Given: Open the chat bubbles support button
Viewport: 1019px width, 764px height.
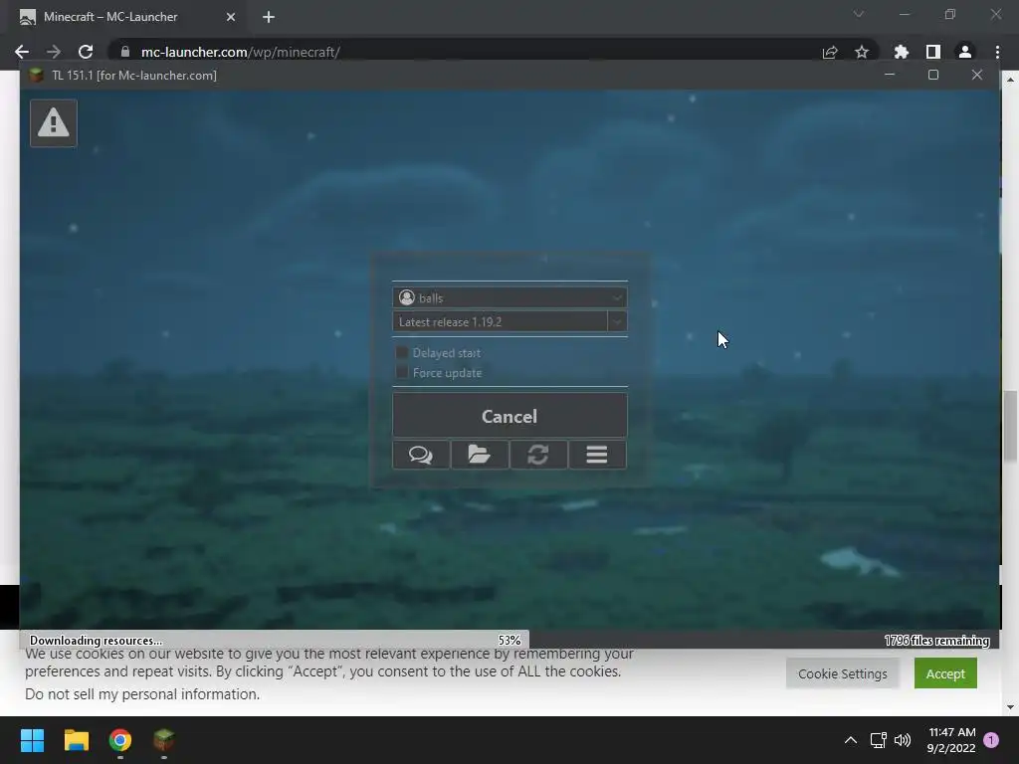Looking at the screenshot, I should 421,455.
